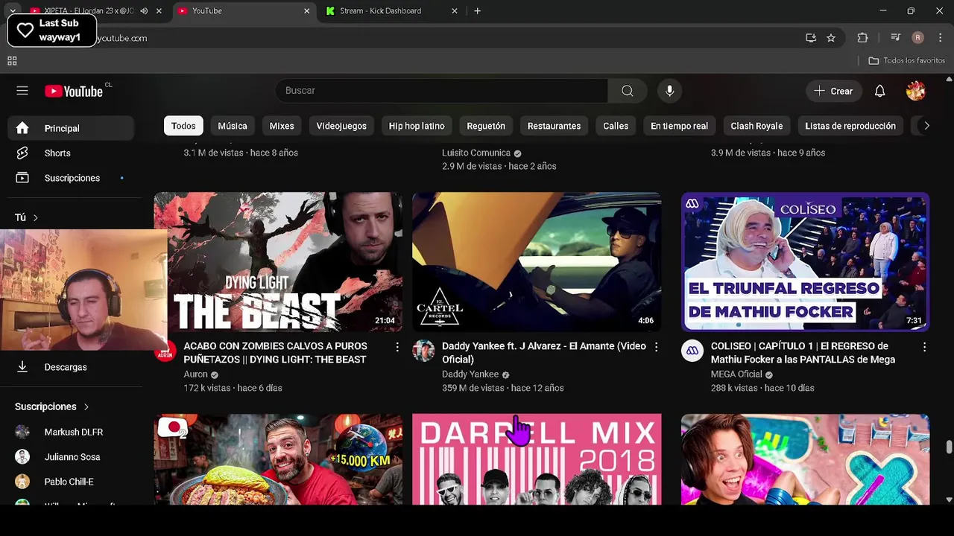Select the Música filter chip
Screen dimensions: 954x536
point(233,126)
